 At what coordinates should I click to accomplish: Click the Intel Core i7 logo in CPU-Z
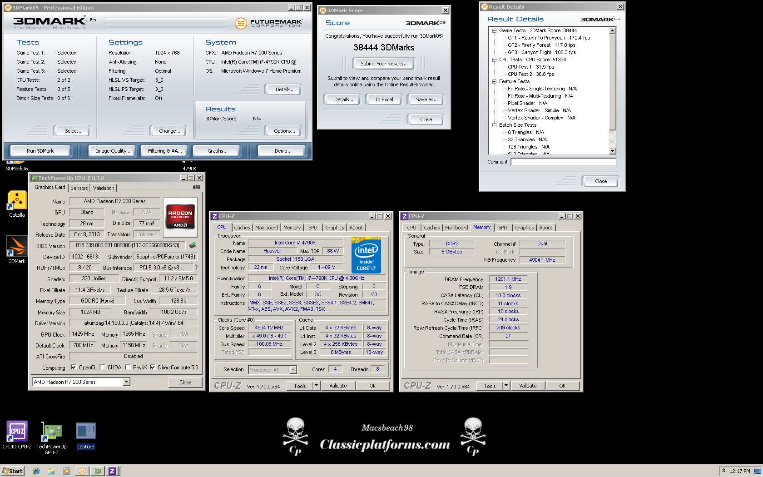tap(366, 255)
